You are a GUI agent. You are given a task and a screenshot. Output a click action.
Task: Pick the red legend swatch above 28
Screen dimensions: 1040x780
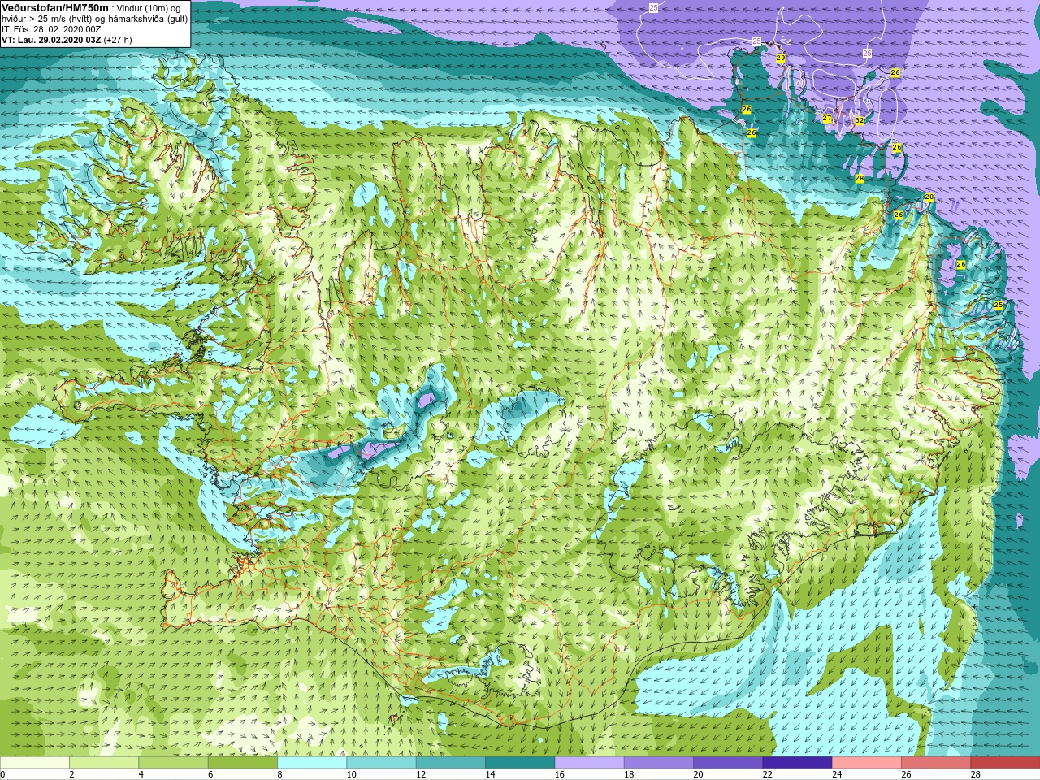click(1005, 763)
